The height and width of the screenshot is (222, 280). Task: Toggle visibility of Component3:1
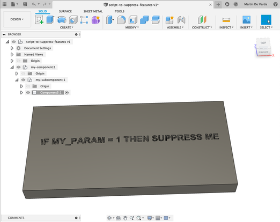tap(28, 93)
